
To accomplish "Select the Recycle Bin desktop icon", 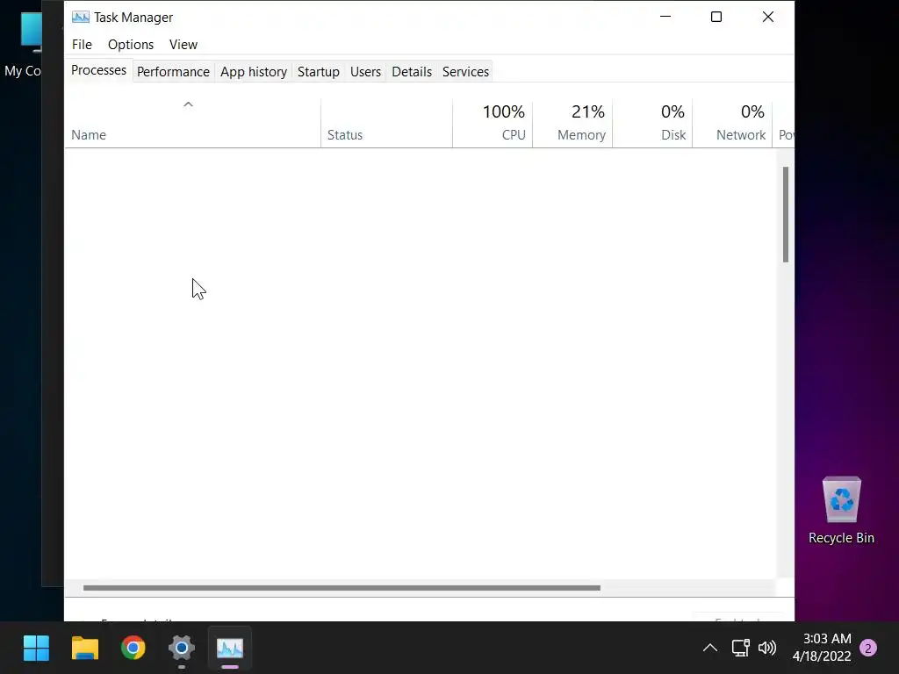I will 841,510.
